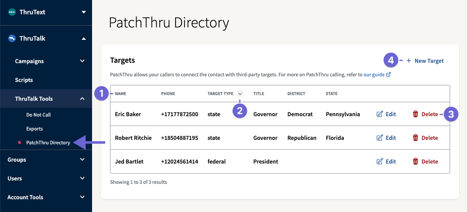467x212 pixels.
Task: Click Delete label for Robert Ritchie
Action: [430, 138]
